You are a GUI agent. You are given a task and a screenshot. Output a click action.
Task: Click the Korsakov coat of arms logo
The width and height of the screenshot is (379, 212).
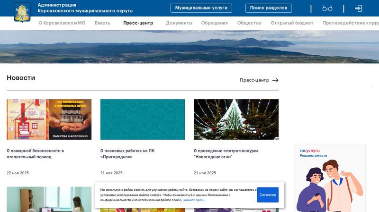coord(22,12)
